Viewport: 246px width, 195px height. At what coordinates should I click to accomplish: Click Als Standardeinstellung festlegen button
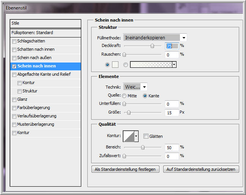(x=125, y=169)
